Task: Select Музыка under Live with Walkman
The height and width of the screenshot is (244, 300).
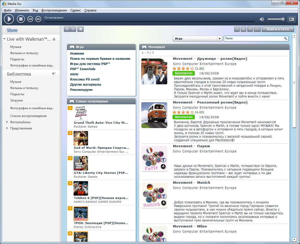Action: pos(16,47)
